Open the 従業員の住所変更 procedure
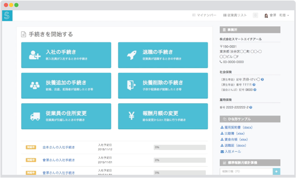The width and height of the screenshot is (296, 178). [x=66, y=116]
